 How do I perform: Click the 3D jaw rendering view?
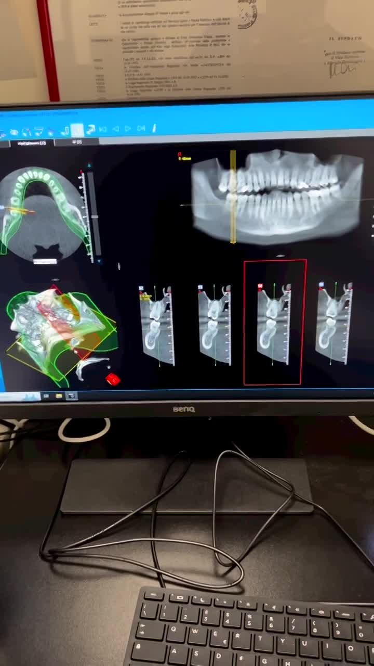pos(57,336)
